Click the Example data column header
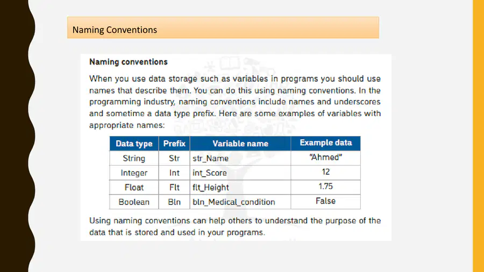This screenshot has height=272, width=484. pos(326,144)
